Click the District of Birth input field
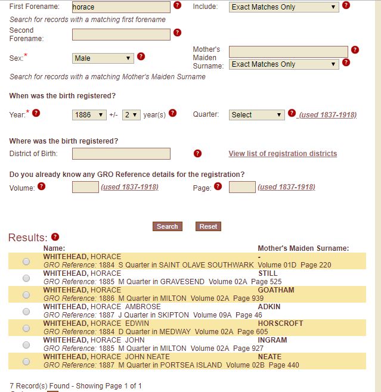381x392 pixels. pos(121,154)
